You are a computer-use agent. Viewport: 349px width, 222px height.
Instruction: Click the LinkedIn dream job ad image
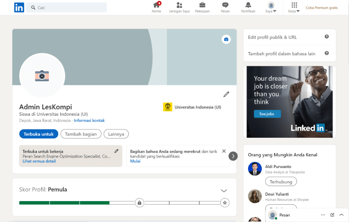click(x=290, y=102)
